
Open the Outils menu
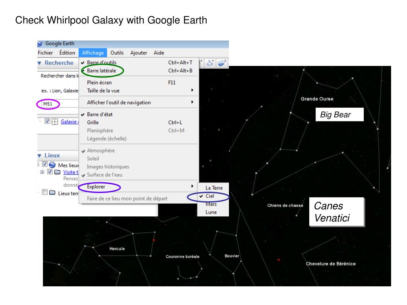coord(117,53)
